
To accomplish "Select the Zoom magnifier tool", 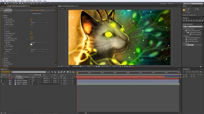I will tap(8, 3).
